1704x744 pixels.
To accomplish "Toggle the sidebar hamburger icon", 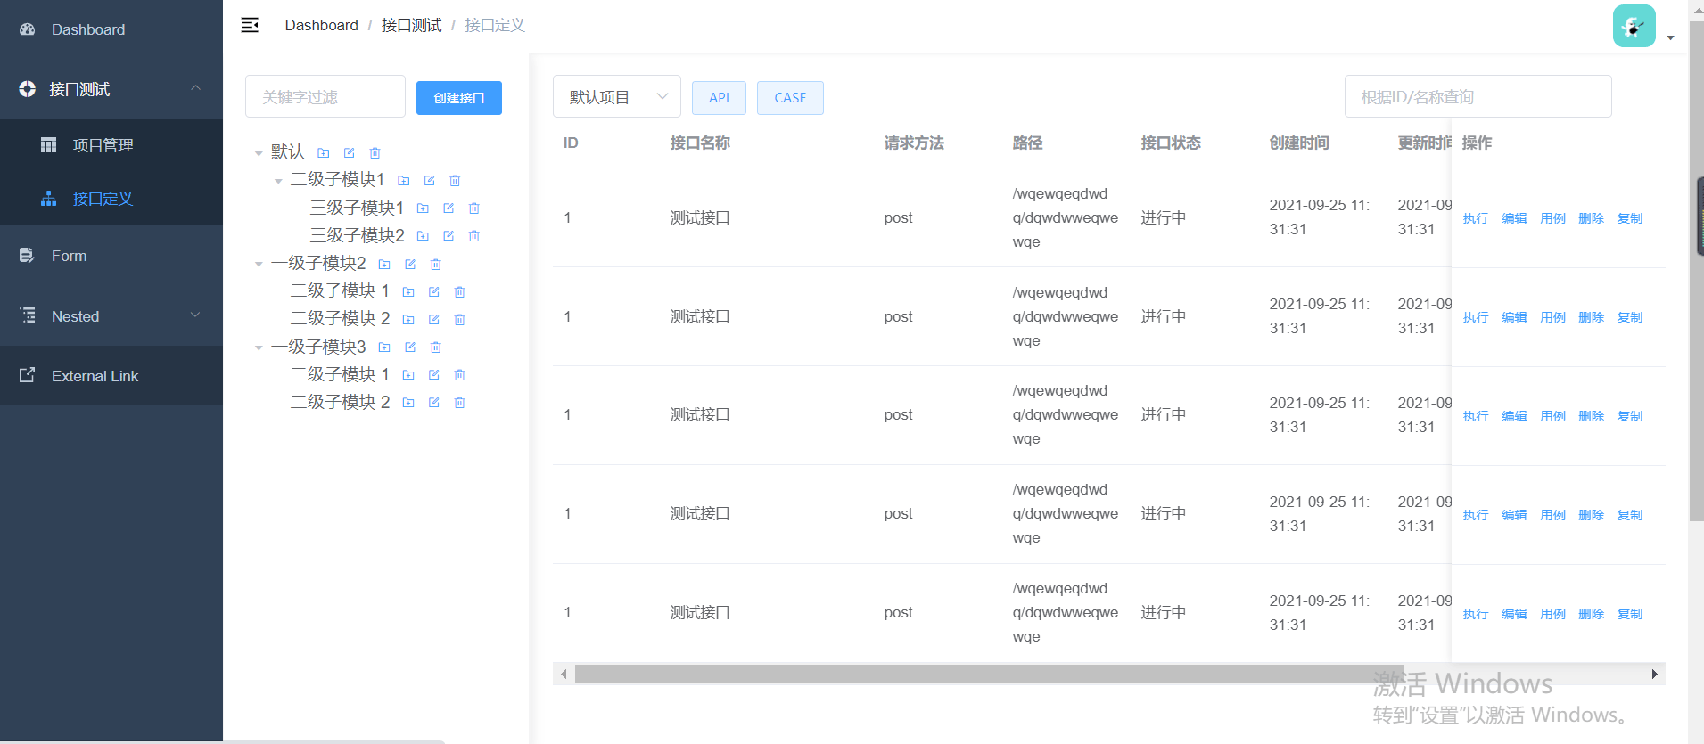I will (x=250, y=25).
